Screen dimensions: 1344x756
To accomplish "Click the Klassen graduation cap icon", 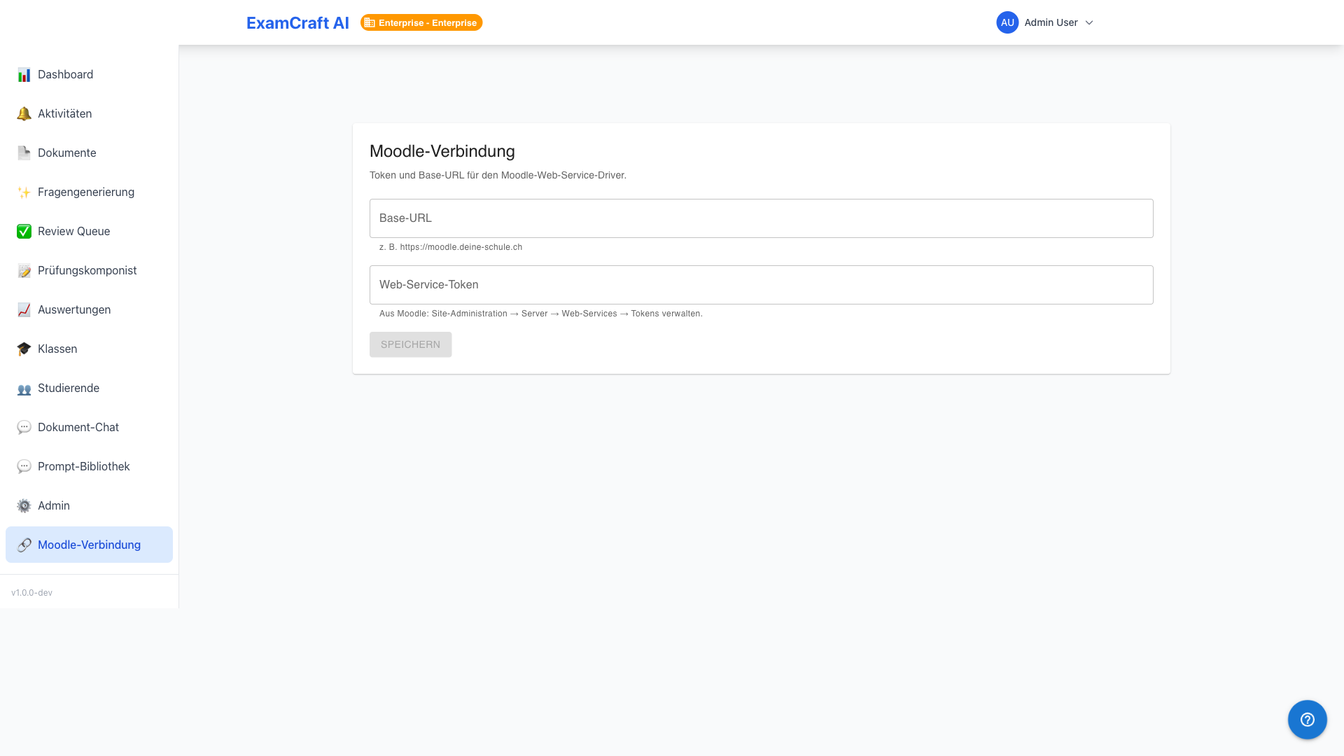I will (x=24, y=349).
